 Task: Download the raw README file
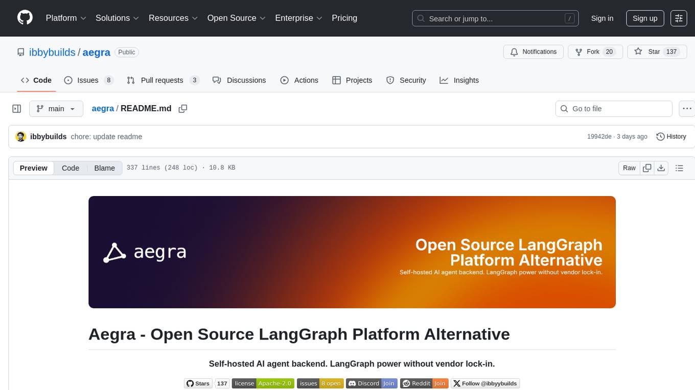pyautogui.click(x=661, y=168)
